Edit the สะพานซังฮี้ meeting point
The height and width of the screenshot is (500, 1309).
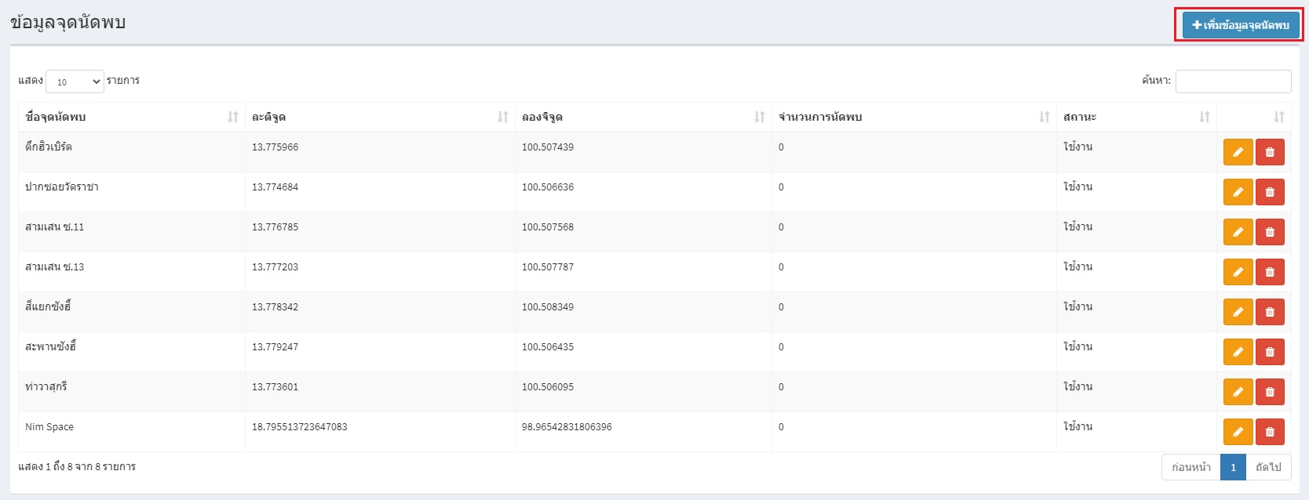(1238, 352)
